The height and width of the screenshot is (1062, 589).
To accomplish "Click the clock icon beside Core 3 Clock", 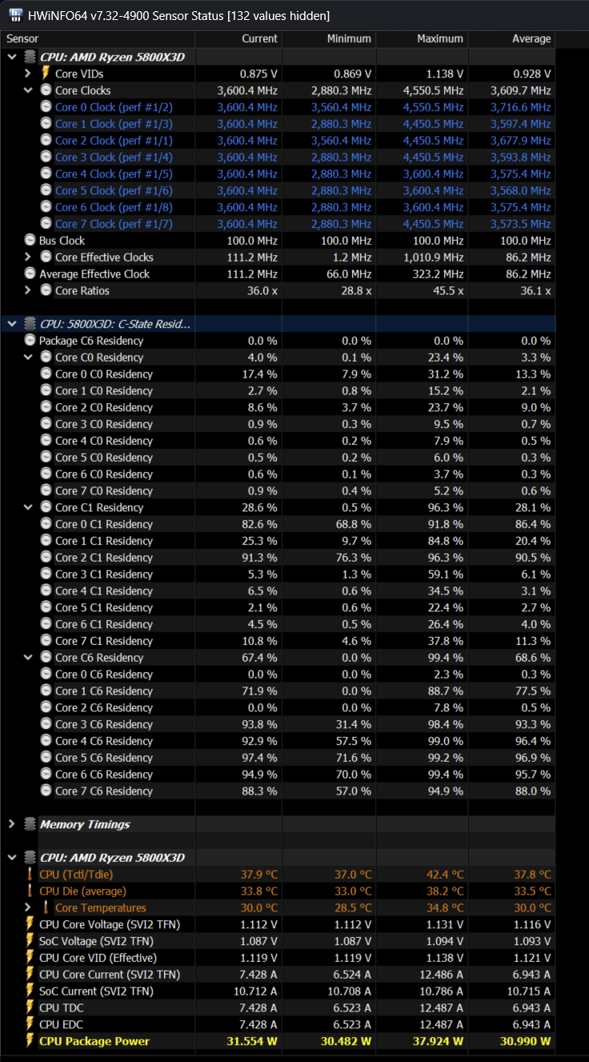I will (x=46, y=157).
